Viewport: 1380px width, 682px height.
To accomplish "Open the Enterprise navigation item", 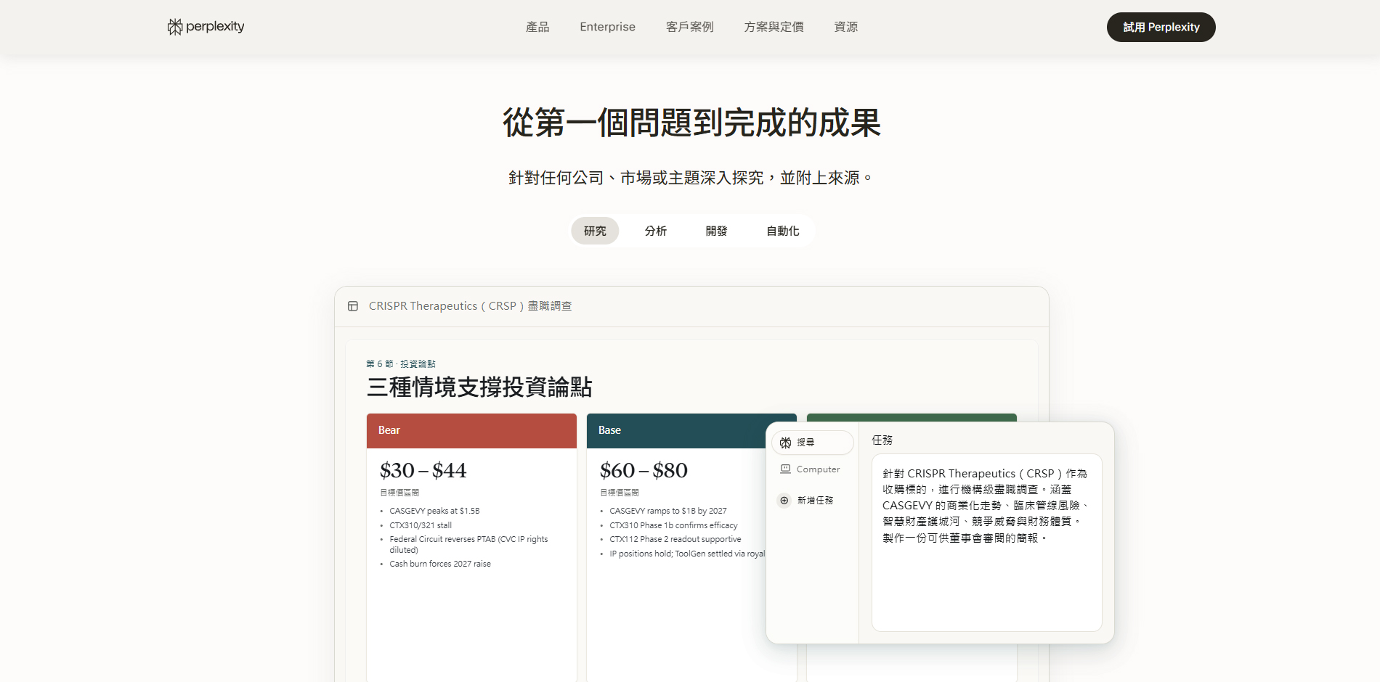I will pos(607,27).
